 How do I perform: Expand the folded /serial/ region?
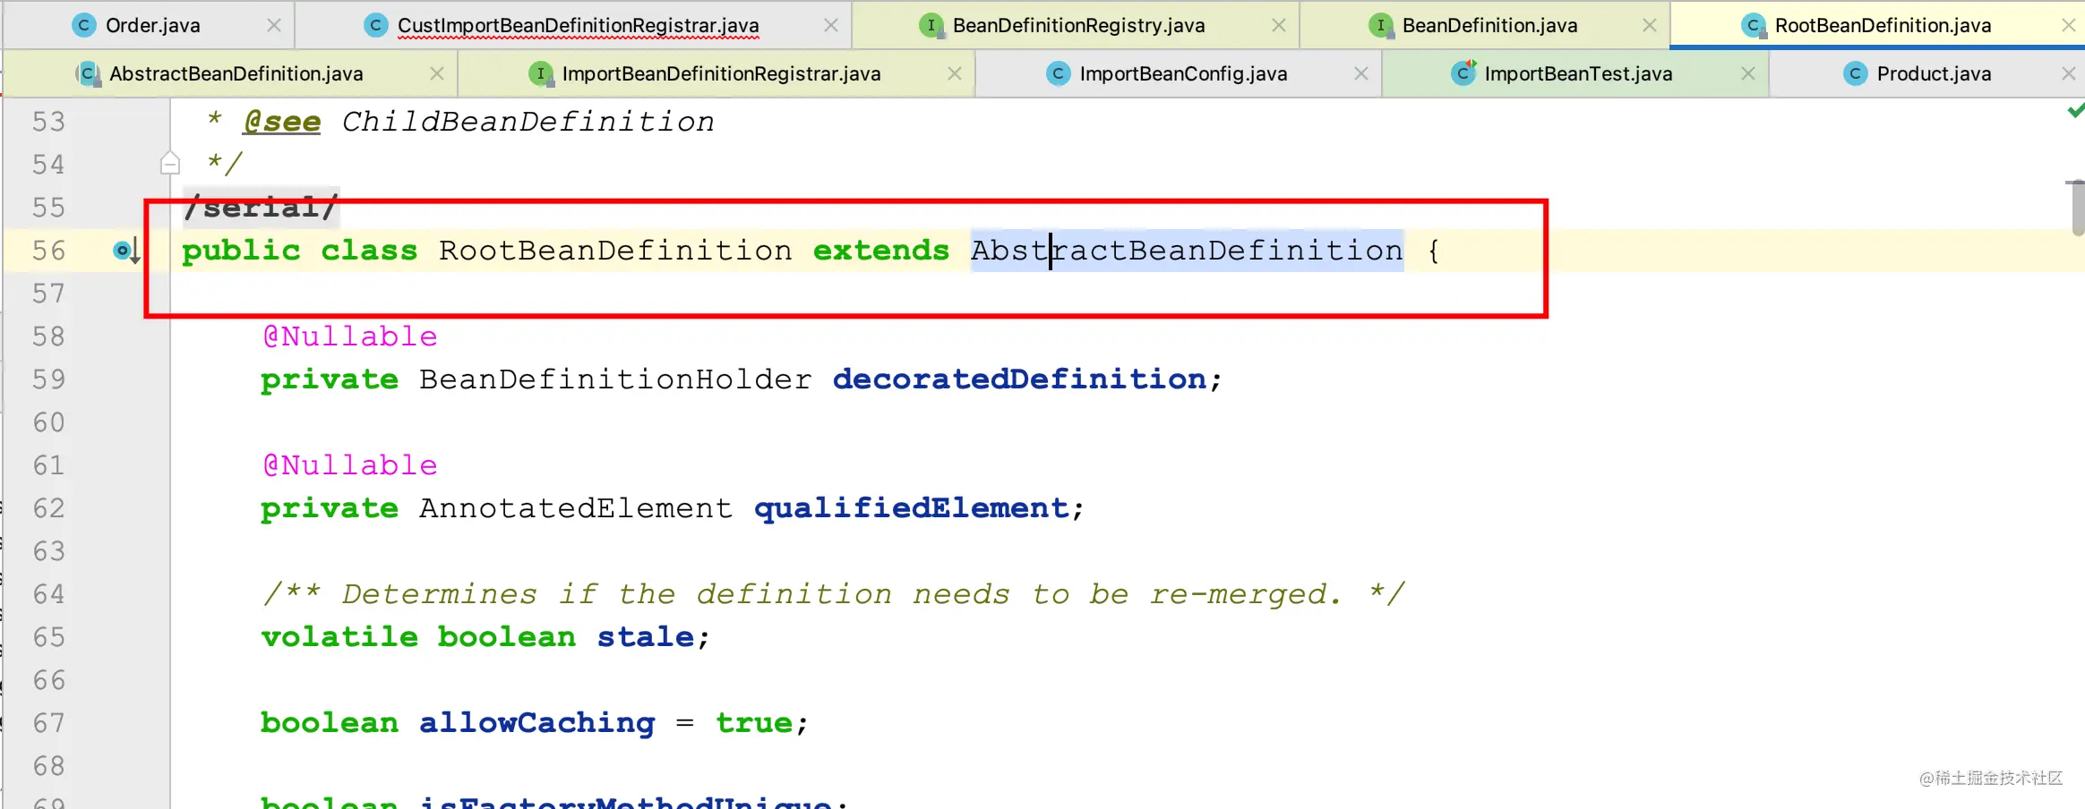[261, 207]
